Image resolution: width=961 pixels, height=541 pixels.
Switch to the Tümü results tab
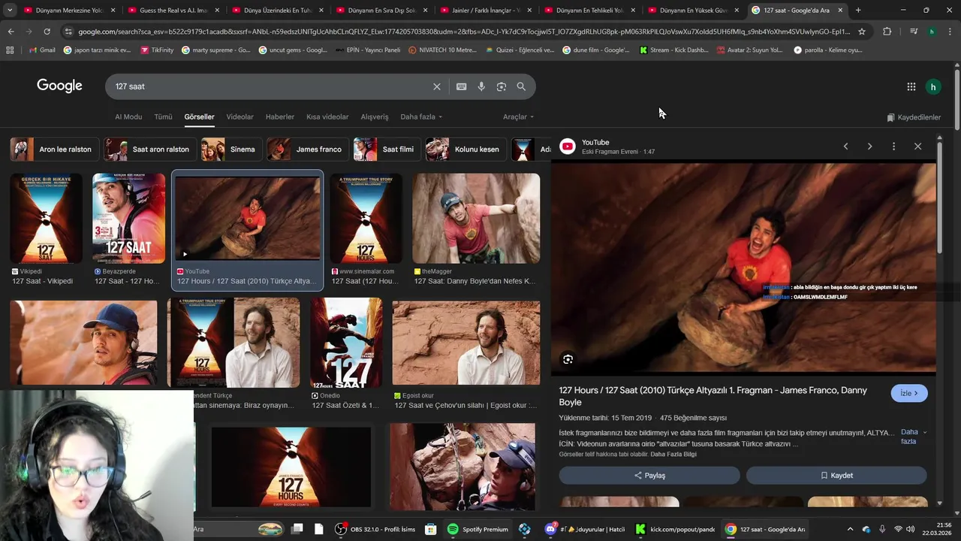[x=163, y=116]
